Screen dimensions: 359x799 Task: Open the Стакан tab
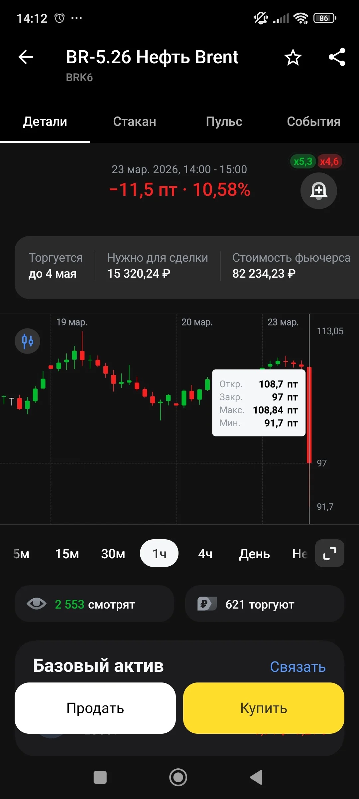(135, 122)
